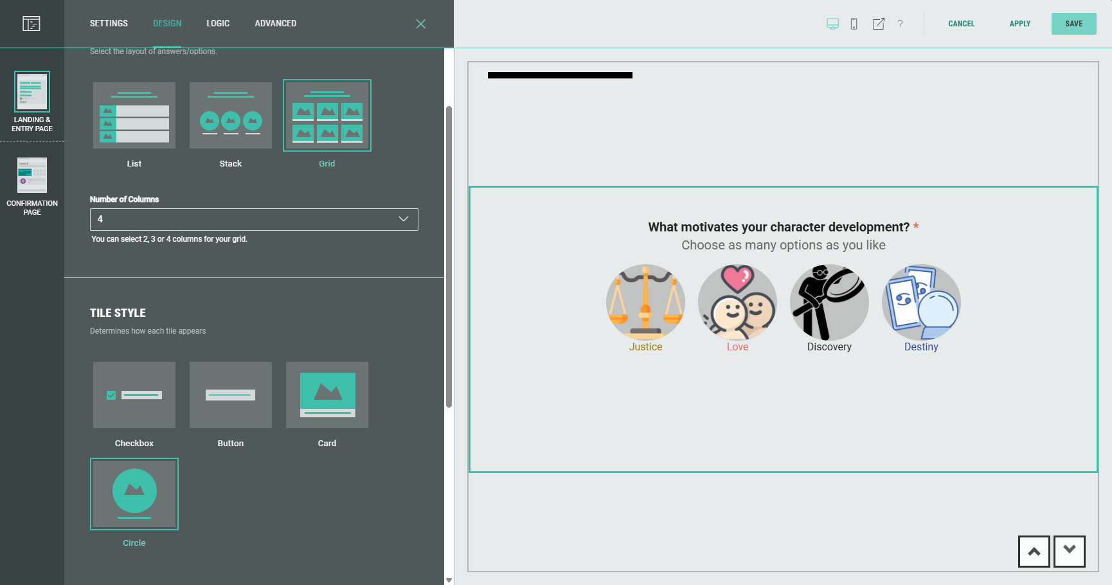The width and height of the screenshot is (1112, 585).
Task: Open the help question mark icon
Action: click(x=900, y=24)
